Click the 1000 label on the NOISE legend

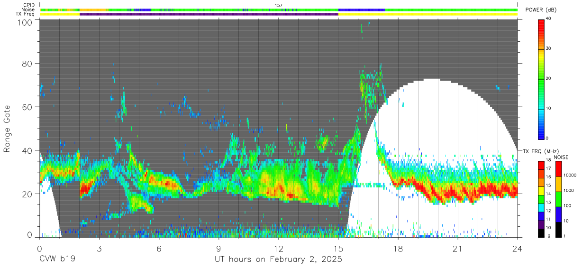coord(568,190)
